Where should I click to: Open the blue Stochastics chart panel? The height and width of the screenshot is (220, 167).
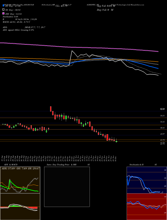[x=147, y=180]
